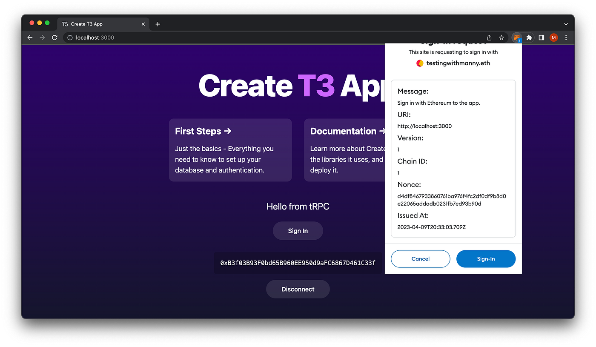
Task: Click the testingwithmanny.eth account avatar
Action: 419,63
